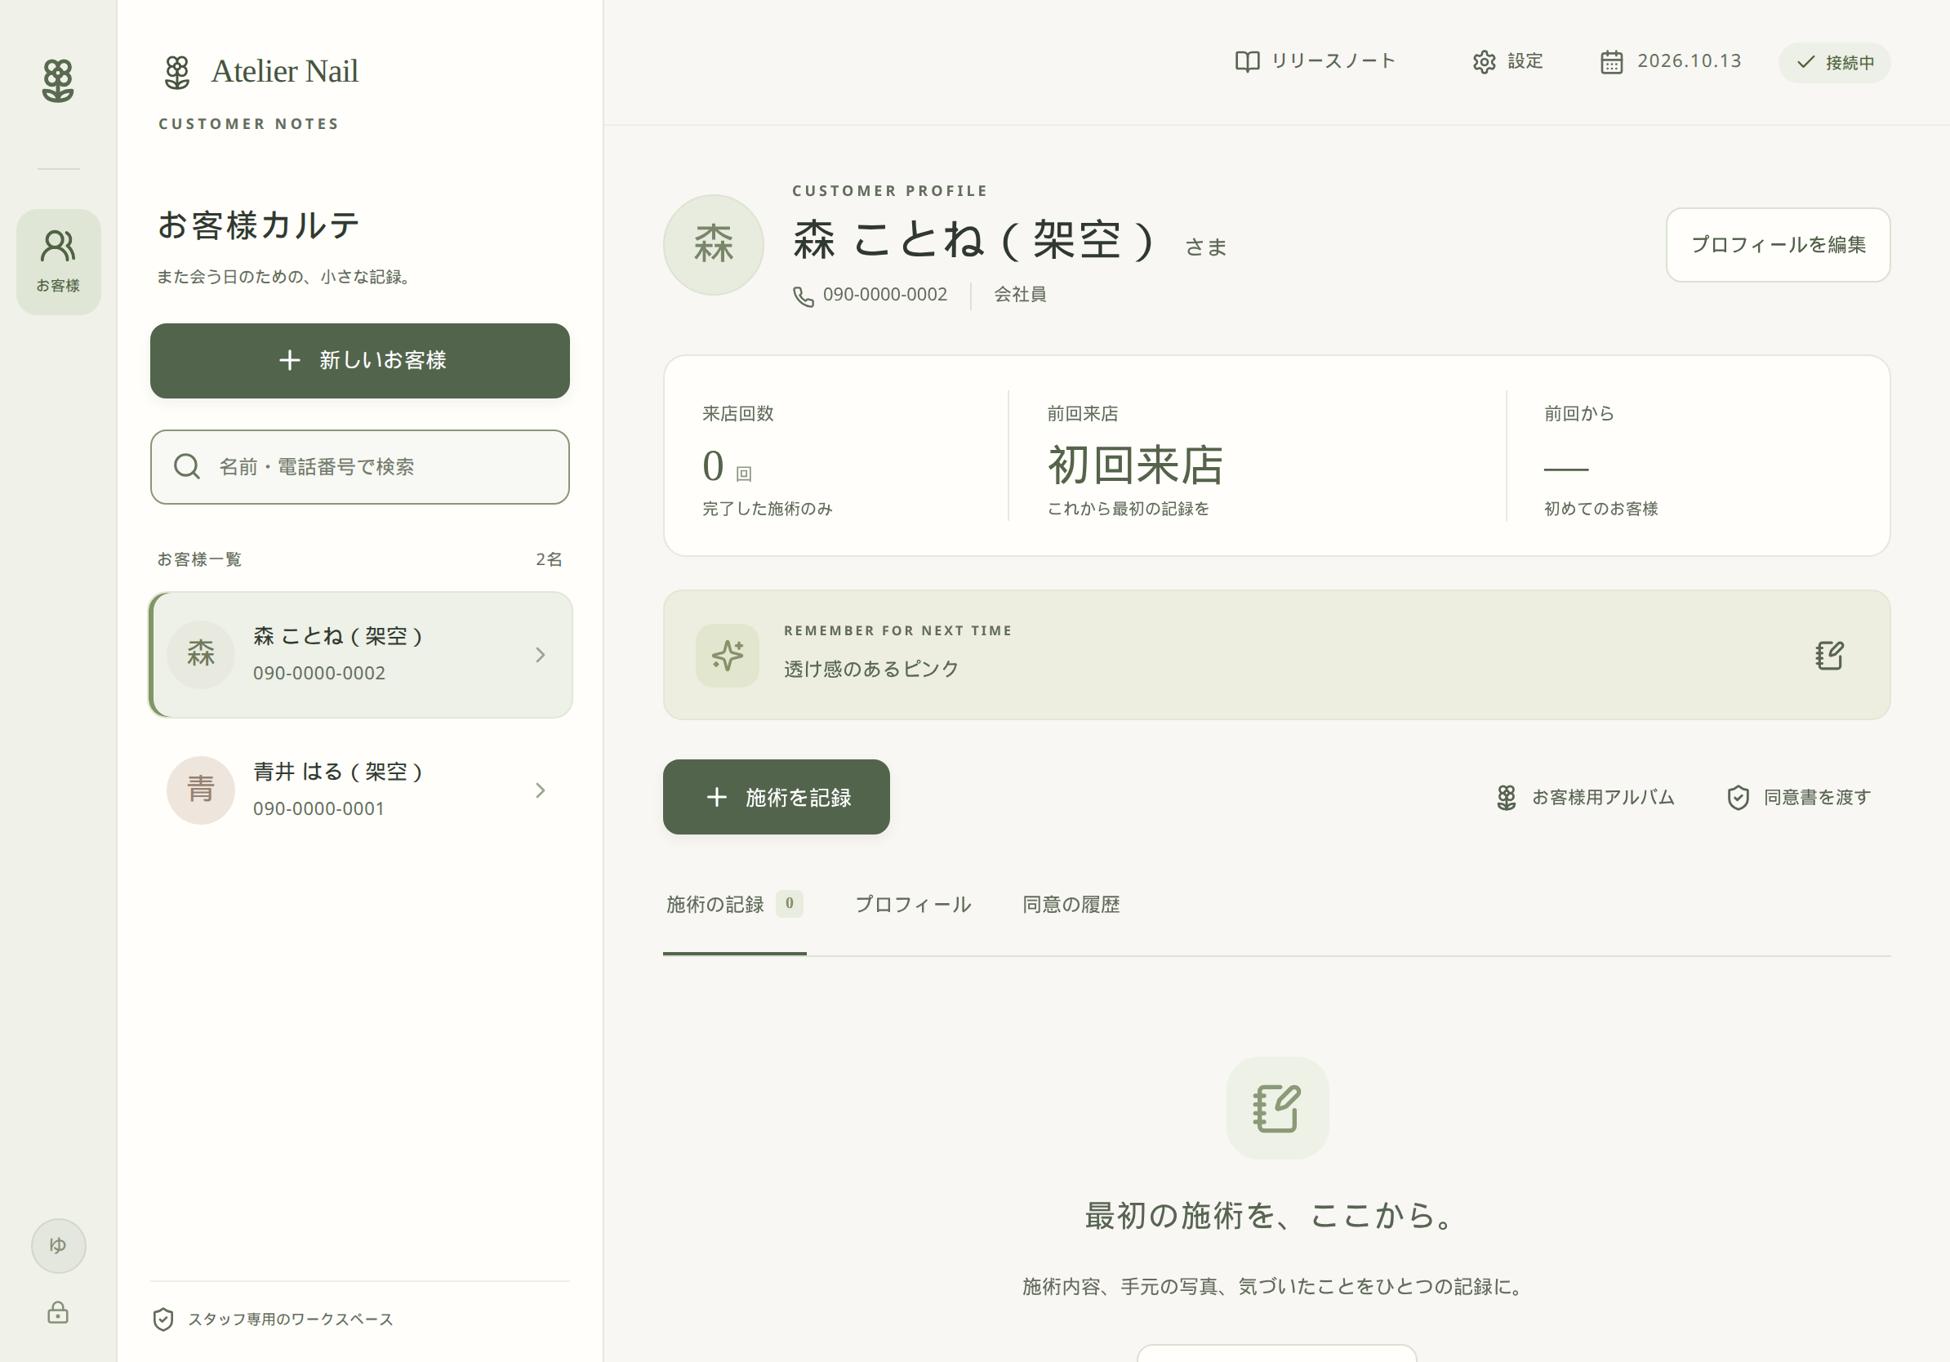Switch to the 同意の履歴 tab

click(1071, 904)
